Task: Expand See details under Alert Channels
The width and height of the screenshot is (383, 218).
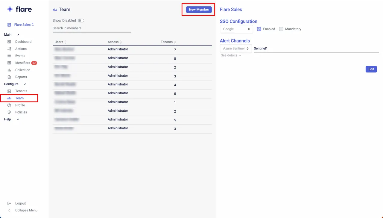Action: tap(231, 55)
